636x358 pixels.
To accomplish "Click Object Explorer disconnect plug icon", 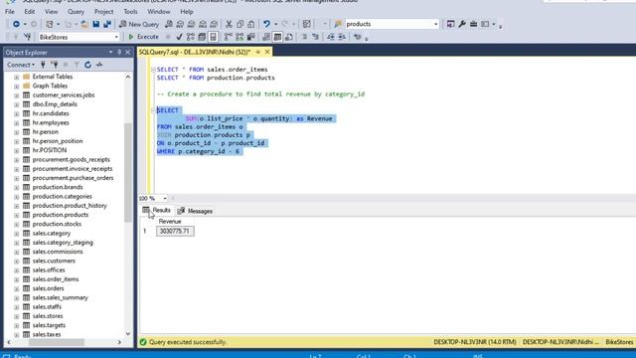I will [x=54, y=65].
